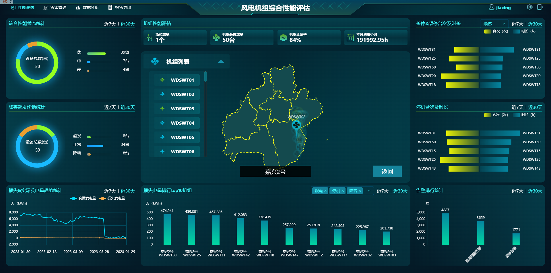Click the shield icon for 机组正常率
Image resolution: width=551 pixels, height=273 pixels.
(x=283, y=38)
